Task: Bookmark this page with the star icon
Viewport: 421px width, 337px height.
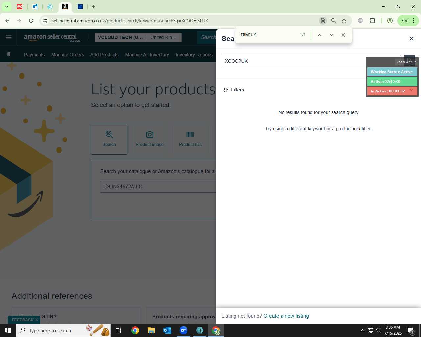Action: click(344, 21)
